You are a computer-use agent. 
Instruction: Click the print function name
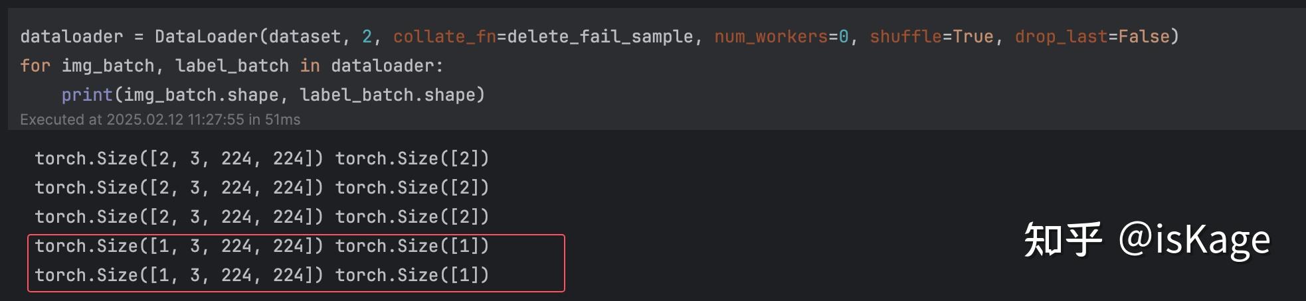tap(87, 95)
